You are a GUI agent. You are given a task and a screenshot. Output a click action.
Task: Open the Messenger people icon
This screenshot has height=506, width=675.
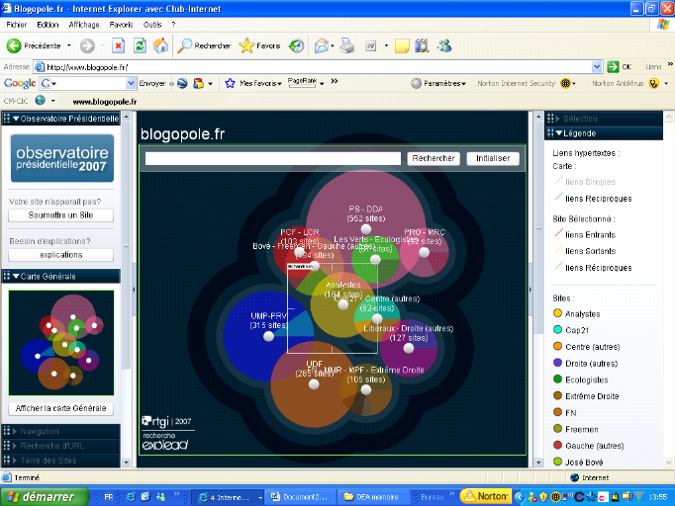[x=444, y=45]
